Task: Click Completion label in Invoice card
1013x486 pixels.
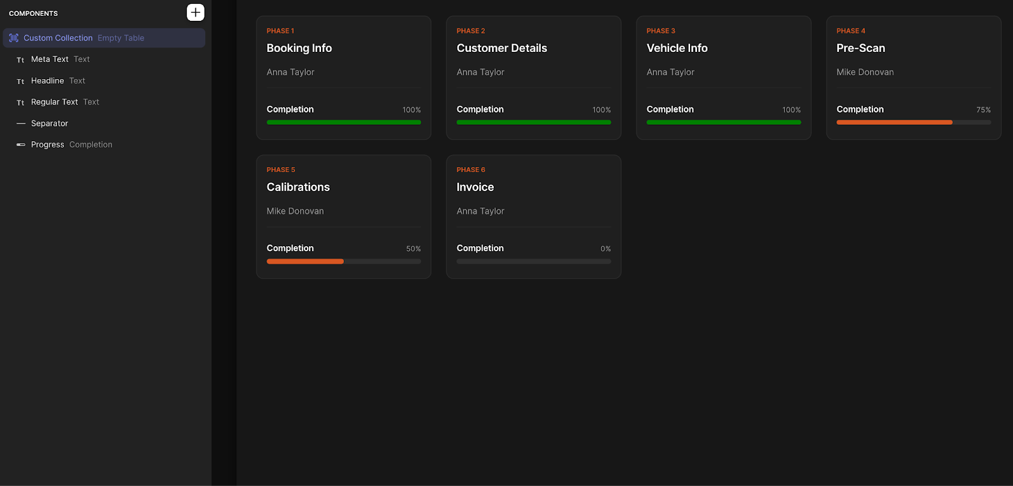Action: tap(481, 249)
